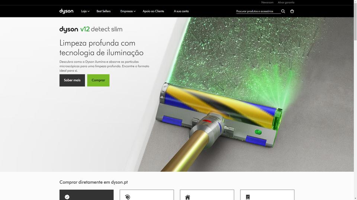
Task: Click the Dyson V12 Detect Slim logo
Action: [91, 29]
